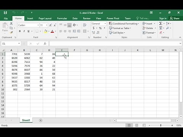
Task: Open the font size 11 dropdown
Action: point(47,25)
